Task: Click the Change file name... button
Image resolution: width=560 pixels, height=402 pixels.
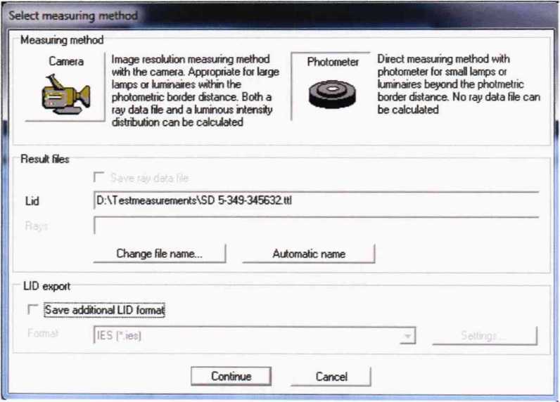Action: point(160,254)
